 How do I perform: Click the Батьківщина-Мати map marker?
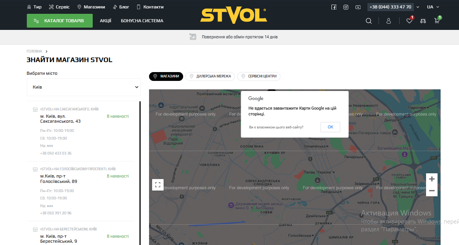coord(405,155)
